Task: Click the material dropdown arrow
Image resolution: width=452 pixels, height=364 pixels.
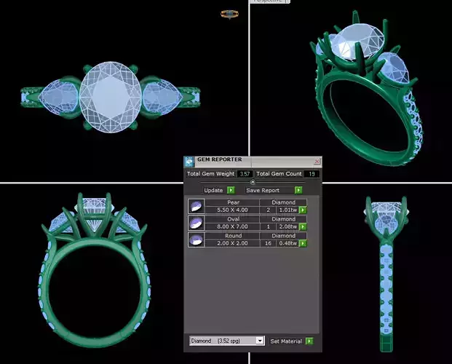Action: 260,341
